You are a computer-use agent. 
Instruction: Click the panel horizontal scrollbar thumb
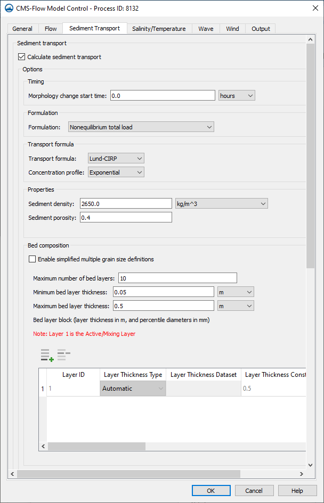[x=128, y=474]
